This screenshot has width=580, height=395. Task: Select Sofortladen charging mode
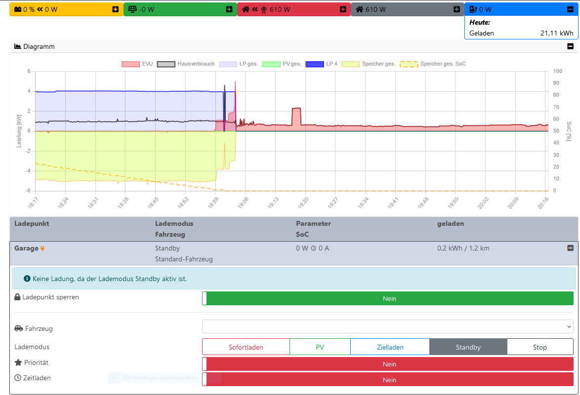[246, 347]
